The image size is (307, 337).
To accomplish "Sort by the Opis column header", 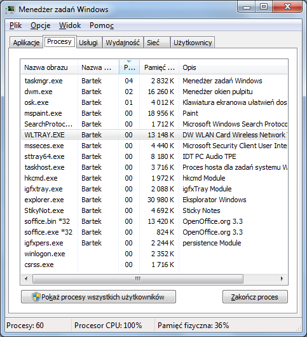I will click(233, 67).
